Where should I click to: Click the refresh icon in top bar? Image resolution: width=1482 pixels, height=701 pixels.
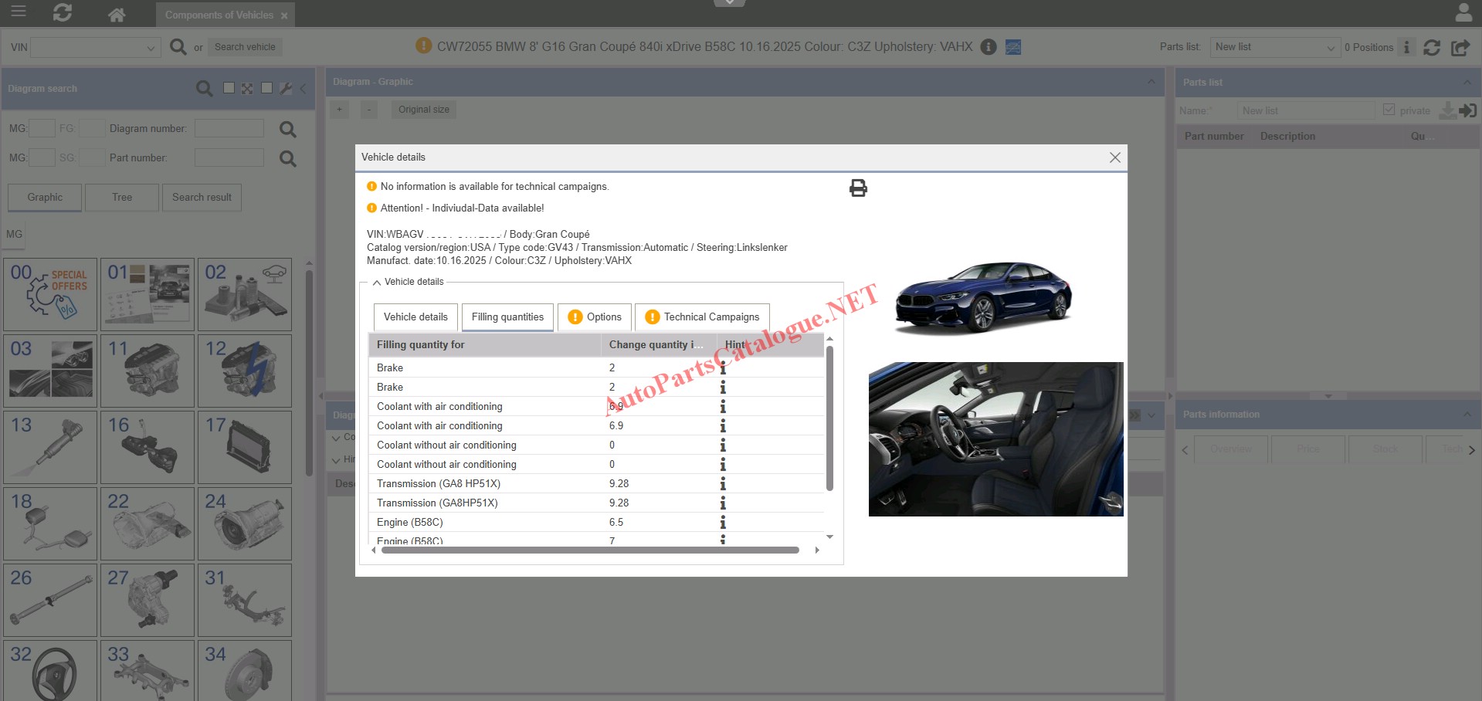click(63, 13)
